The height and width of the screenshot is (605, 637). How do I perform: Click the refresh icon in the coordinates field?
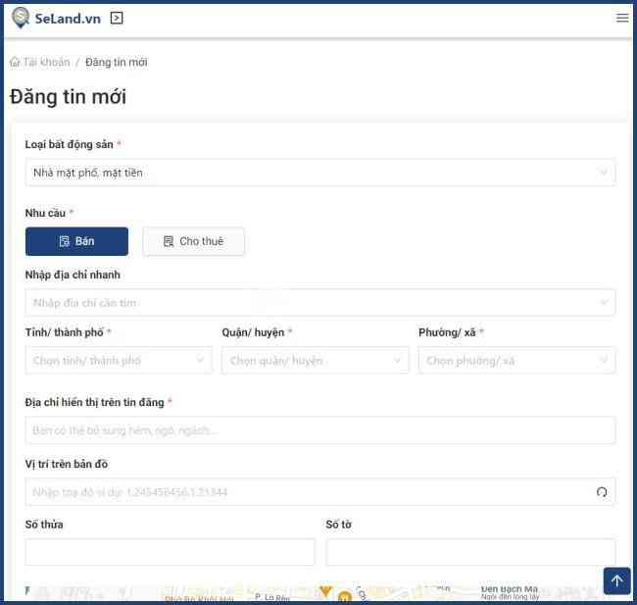602,492
